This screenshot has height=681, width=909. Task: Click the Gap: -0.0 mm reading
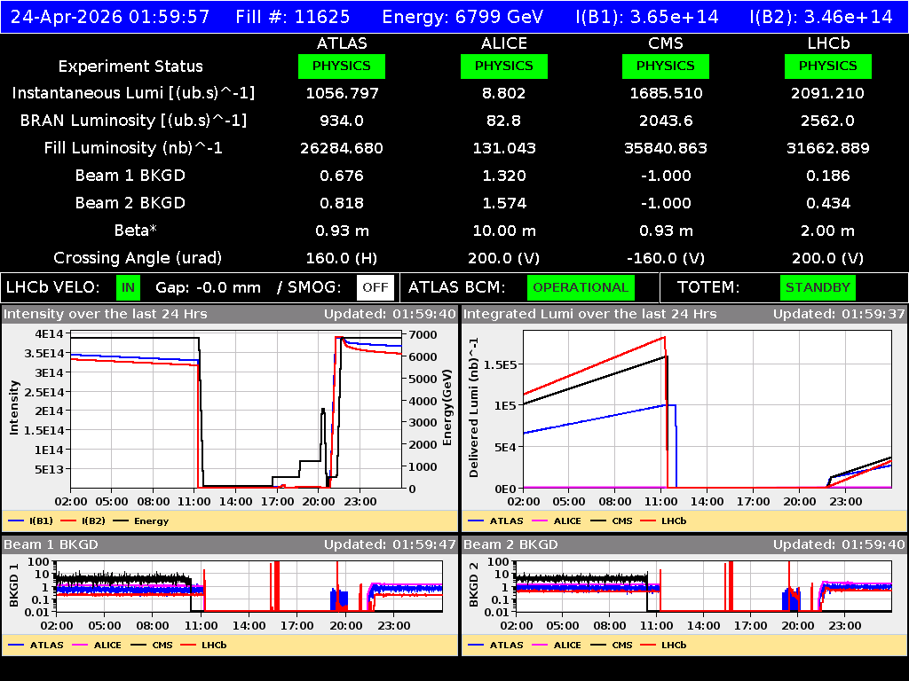(208, 288)
